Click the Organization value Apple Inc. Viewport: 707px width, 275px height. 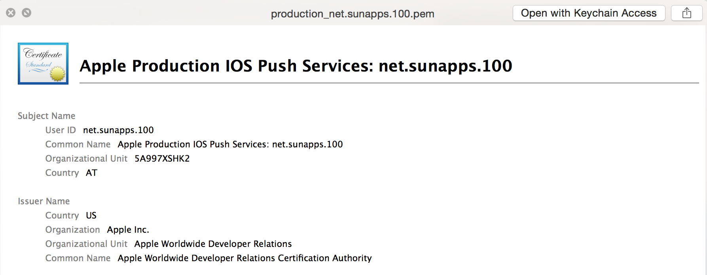pos(128,230)
